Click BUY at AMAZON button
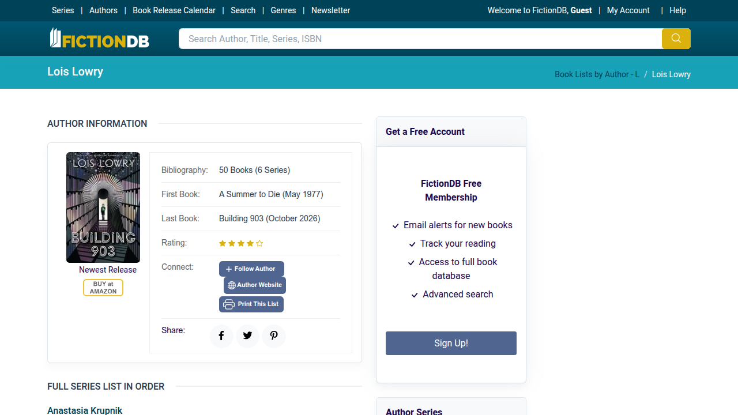Viewport: 738px width, 415px height. pos(103,288)
